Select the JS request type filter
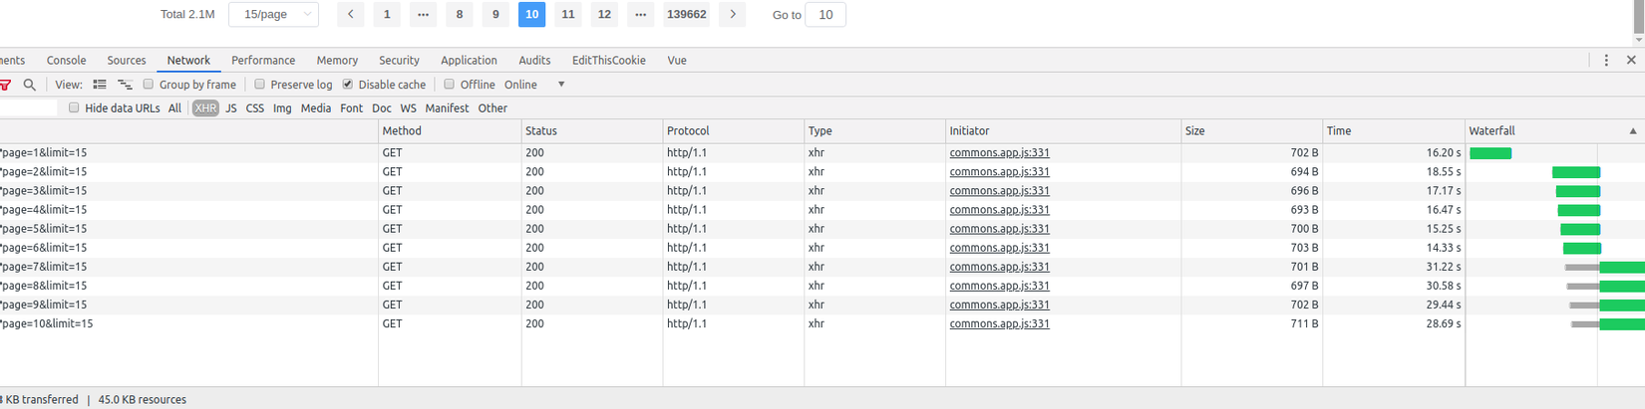This screenshot has width=1645, height=409. [x=231, y=108]
